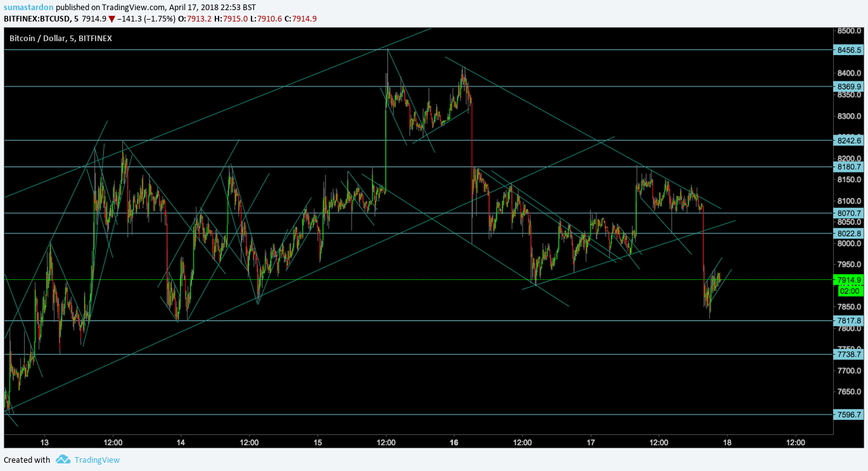Click the 15 date marker on time axis

[x=317, y=443]
